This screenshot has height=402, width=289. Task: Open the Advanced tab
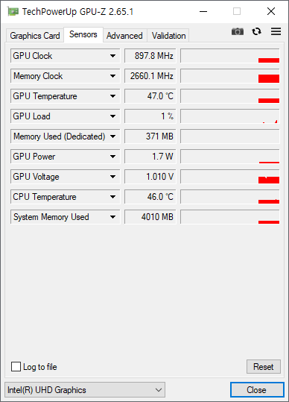(124, 35)
